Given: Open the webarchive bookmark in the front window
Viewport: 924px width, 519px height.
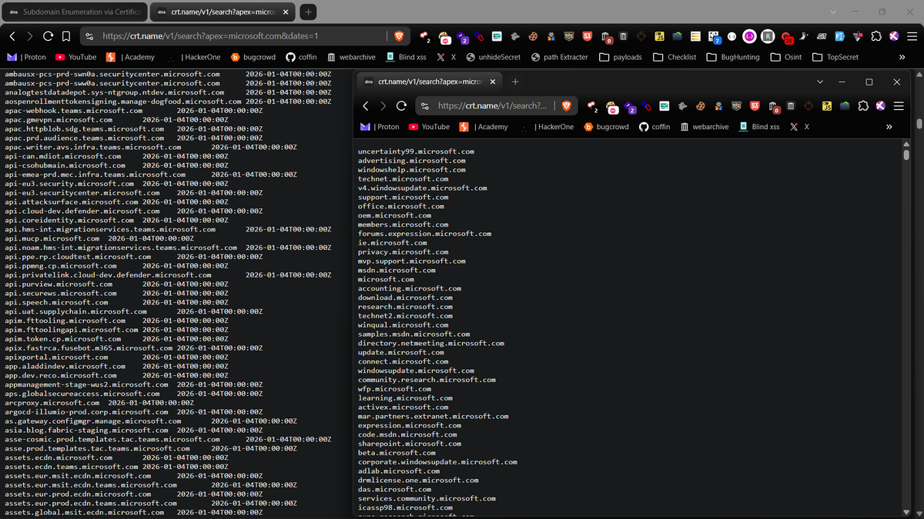Looking at the screenshot, I should [x=705, y=127].
